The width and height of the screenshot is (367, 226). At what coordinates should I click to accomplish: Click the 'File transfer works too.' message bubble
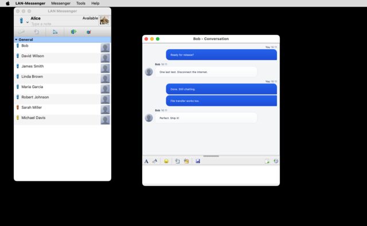221,101
